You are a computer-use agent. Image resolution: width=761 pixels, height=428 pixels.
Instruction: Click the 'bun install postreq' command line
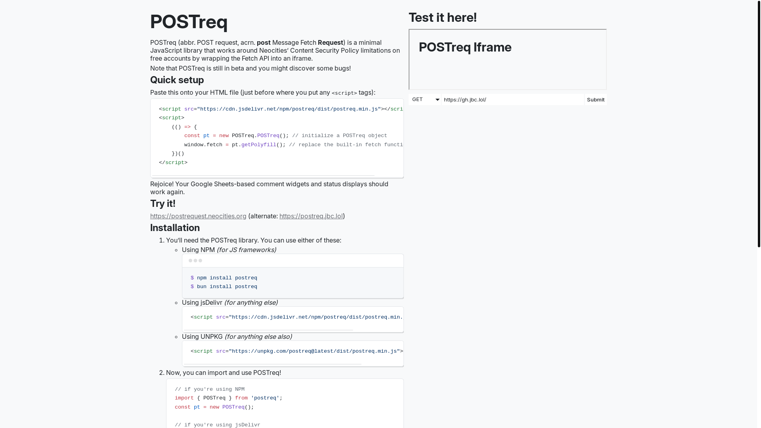click(224, 287)
